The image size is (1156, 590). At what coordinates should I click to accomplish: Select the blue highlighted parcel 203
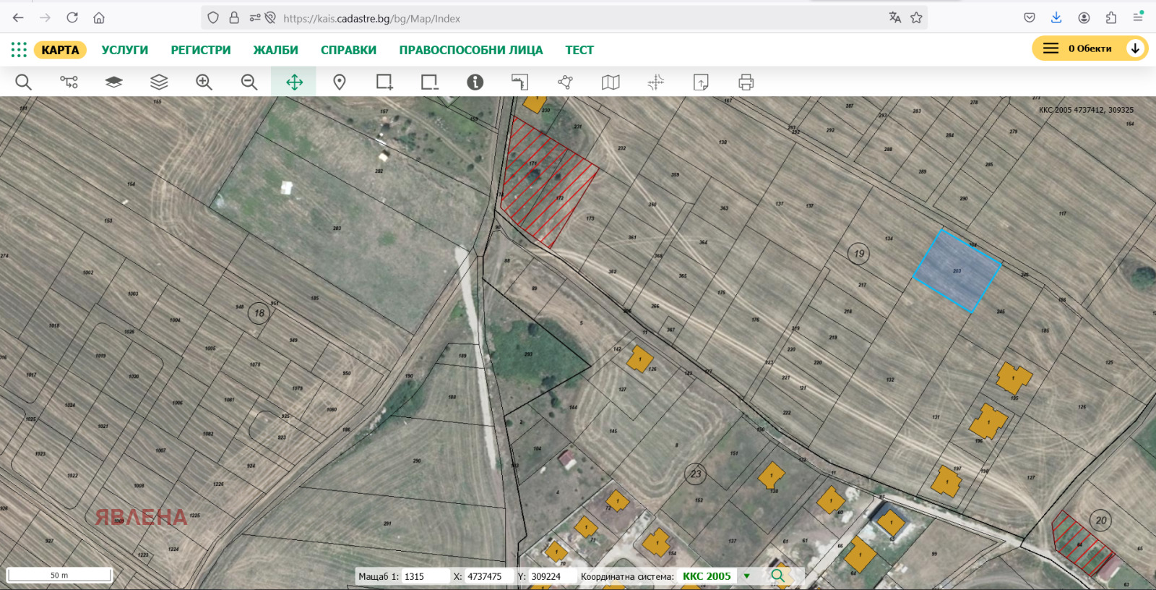click(x=956, y=271)
